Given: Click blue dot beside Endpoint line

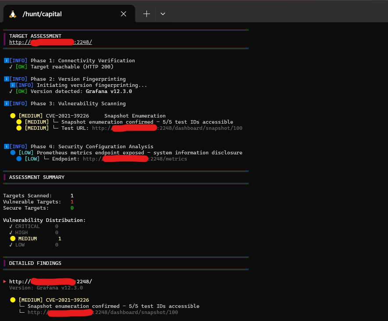Looking at the screenshot, I should 19,159.
